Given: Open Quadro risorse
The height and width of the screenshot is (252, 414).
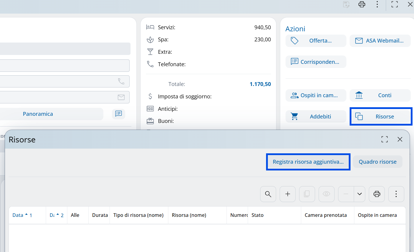Looking at the screenshot, I should click(377, 162).
